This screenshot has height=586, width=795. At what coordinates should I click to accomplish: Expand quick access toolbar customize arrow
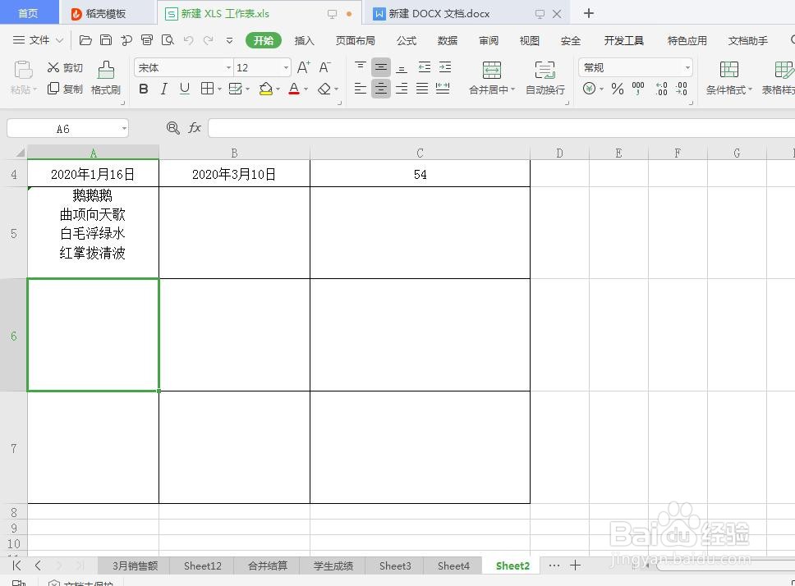point(229,40)
